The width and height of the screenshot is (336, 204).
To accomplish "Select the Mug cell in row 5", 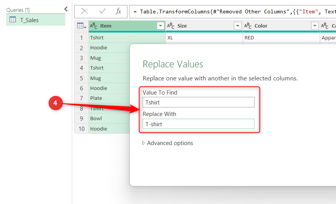I will coord(109,78).
